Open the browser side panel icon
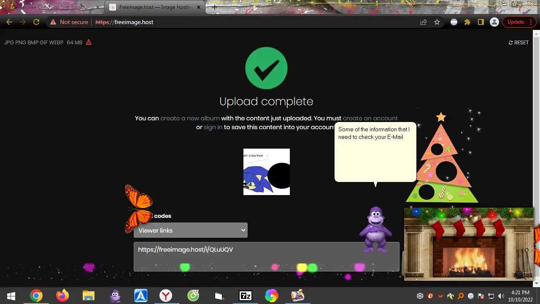The image size is (540, 304). (481, 22)
